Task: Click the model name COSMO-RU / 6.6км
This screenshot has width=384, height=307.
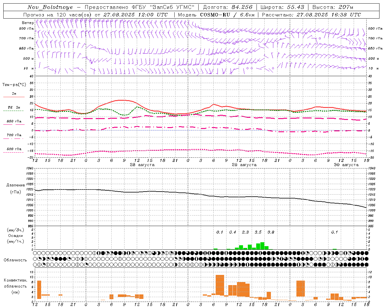Action: tap(227, 15)
